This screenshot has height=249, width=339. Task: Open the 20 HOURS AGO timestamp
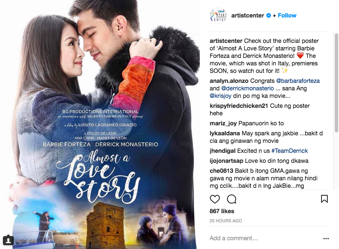tap(226, 221)
